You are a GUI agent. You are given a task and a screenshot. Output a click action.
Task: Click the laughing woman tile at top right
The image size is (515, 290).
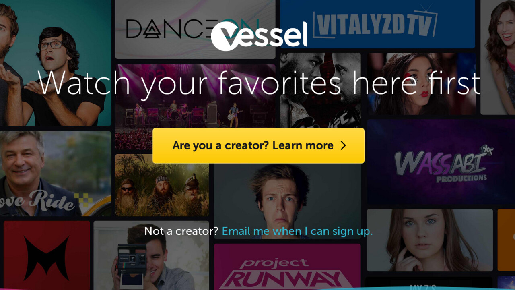(x=498, y=57)
